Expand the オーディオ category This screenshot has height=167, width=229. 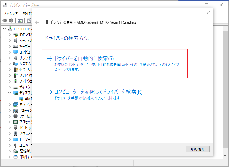pos(10,40)
